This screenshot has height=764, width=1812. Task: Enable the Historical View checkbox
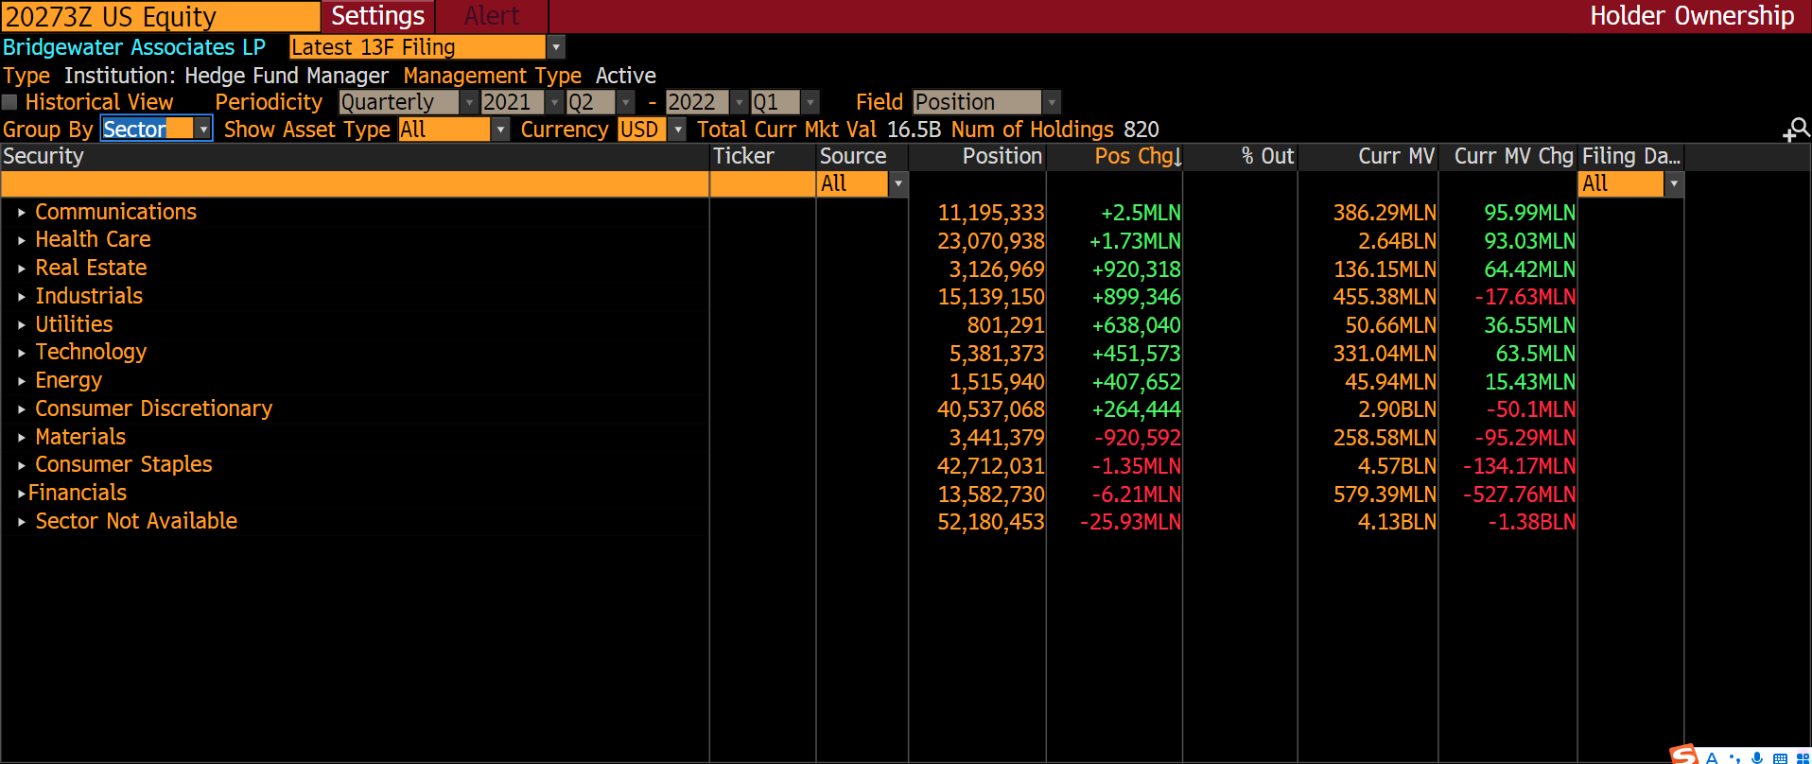coord(9,102)
